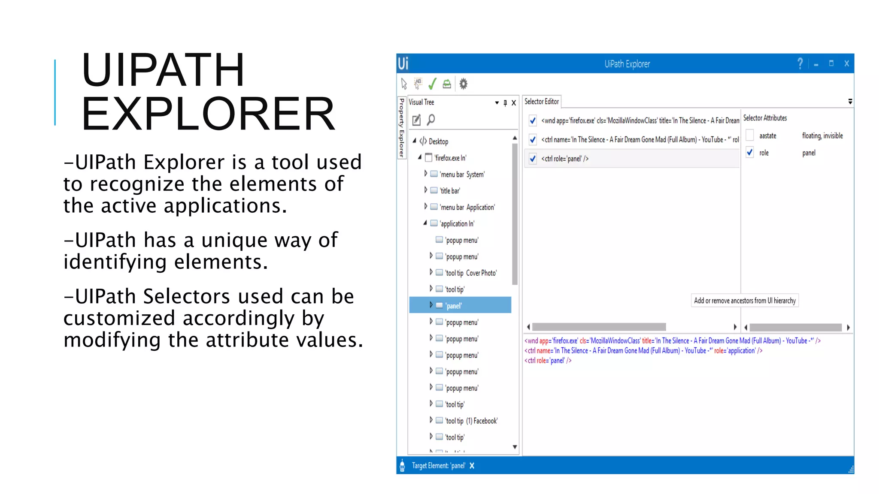Screen dimensions: 879x494
Task: Open the Property Explorer side tab
Action: (x=402, y=128)
